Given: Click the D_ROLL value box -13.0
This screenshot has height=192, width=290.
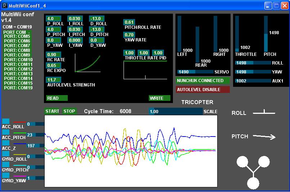Looking at the screenshot, I should coord(97,18).
